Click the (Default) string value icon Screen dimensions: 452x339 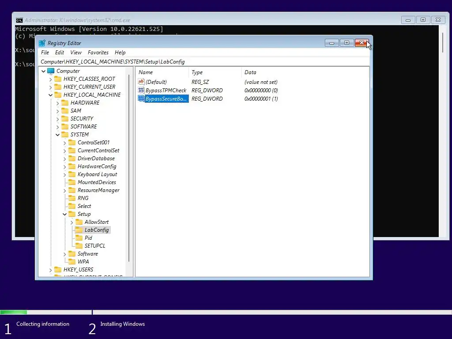coord(141,82)
